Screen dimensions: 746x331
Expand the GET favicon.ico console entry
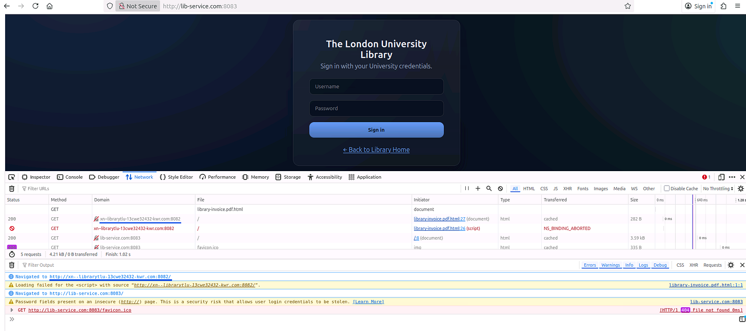(x=12, y=310)
